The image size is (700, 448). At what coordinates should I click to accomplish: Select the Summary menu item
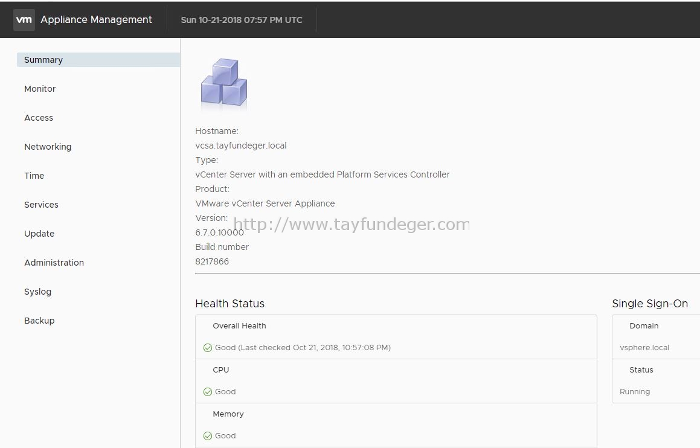98,60
